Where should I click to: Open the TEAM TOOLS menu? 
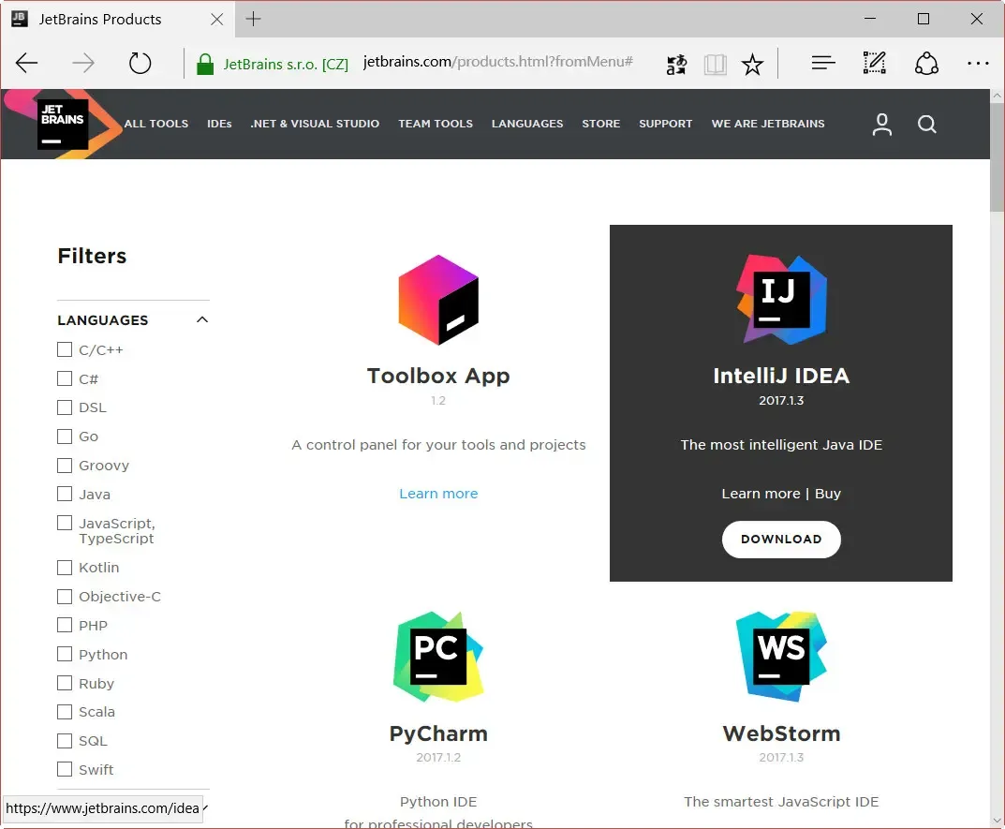[x=436, y=124]
